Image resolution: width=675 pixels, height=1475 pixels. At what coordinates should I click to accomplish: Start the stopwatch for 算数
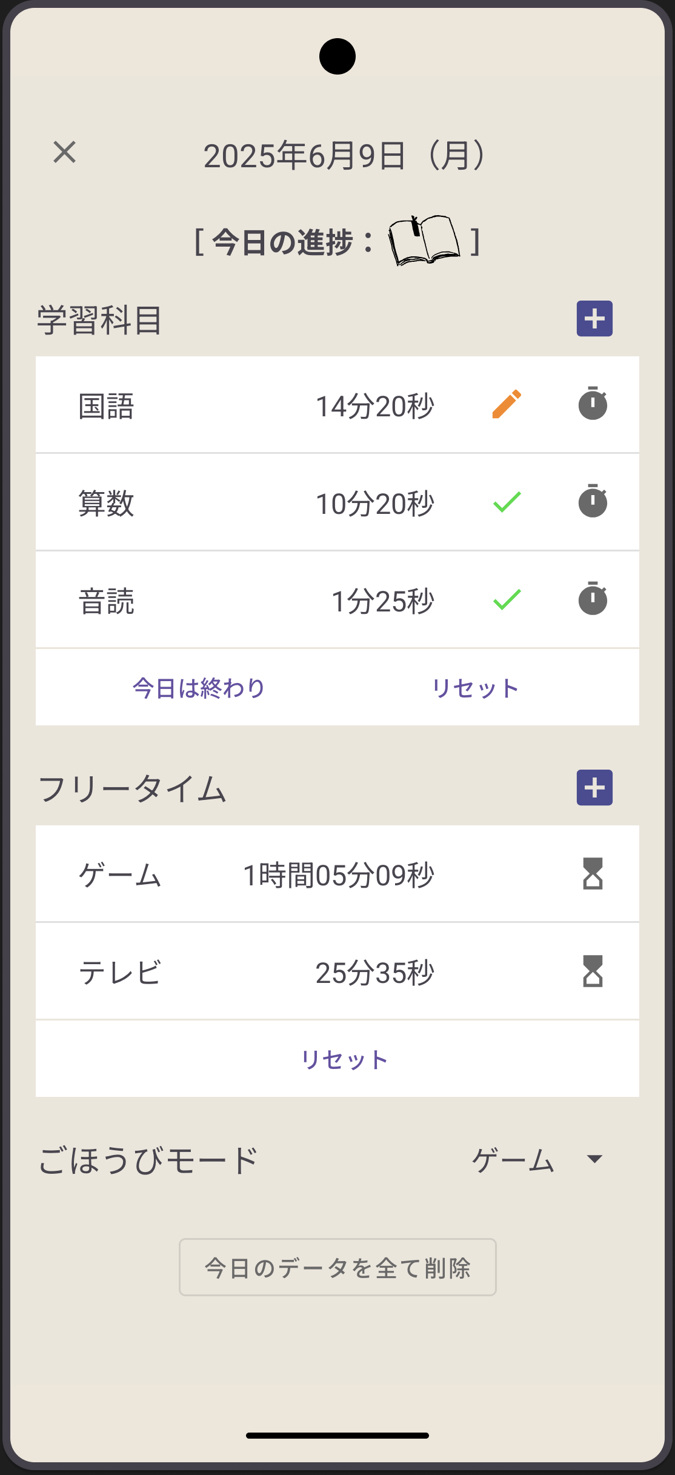pyautogui.click(x=593, y=501)
